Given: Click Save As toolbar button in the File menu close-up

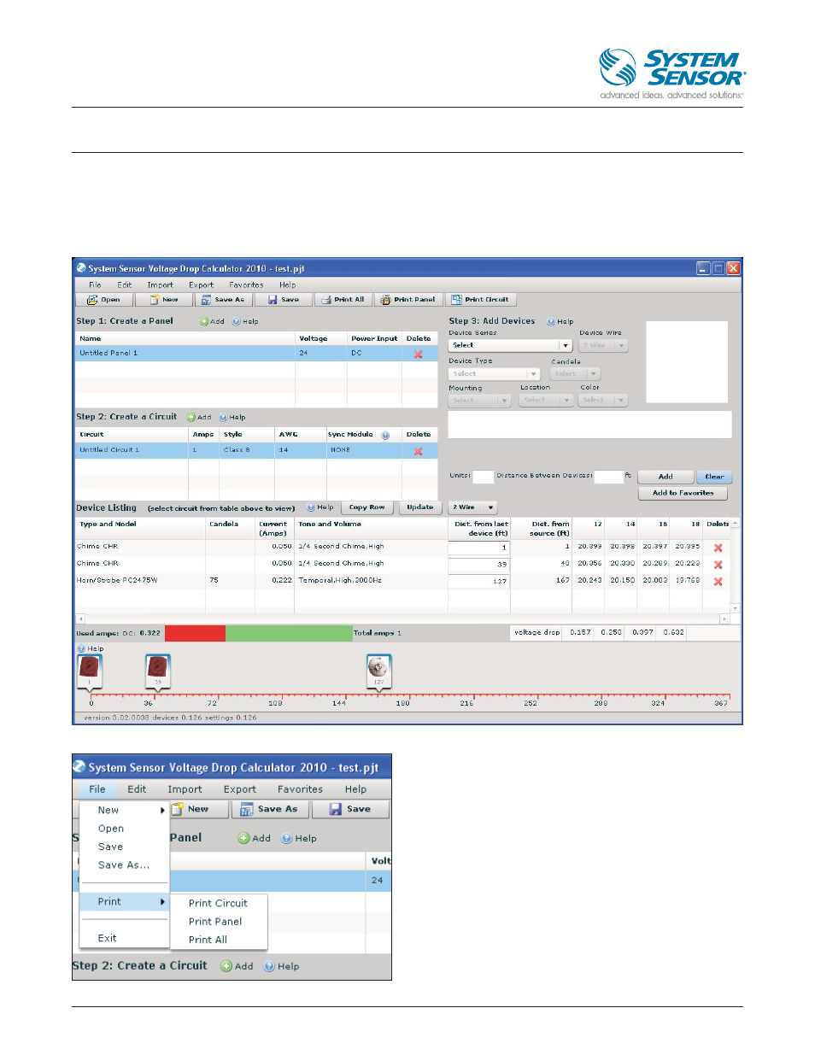Looking at the screenshot, I should click(x=269, y=809).
